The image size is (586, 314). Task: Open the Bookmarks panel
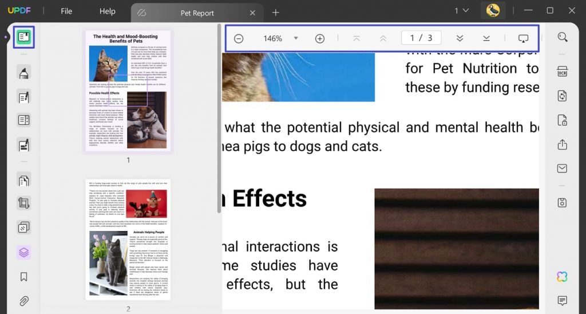point(23,277)
